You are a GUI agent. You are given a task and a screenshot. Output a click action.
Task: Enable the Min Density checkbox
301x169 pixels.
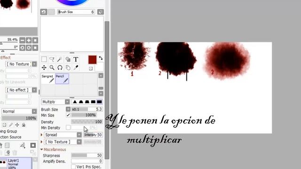[68, 127]
